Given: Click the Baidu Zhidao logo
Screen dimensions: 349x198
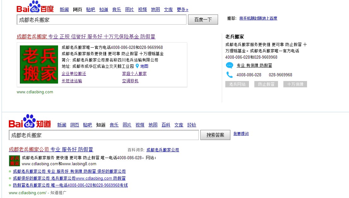Looking at the screenshot, I should [30, 121].
